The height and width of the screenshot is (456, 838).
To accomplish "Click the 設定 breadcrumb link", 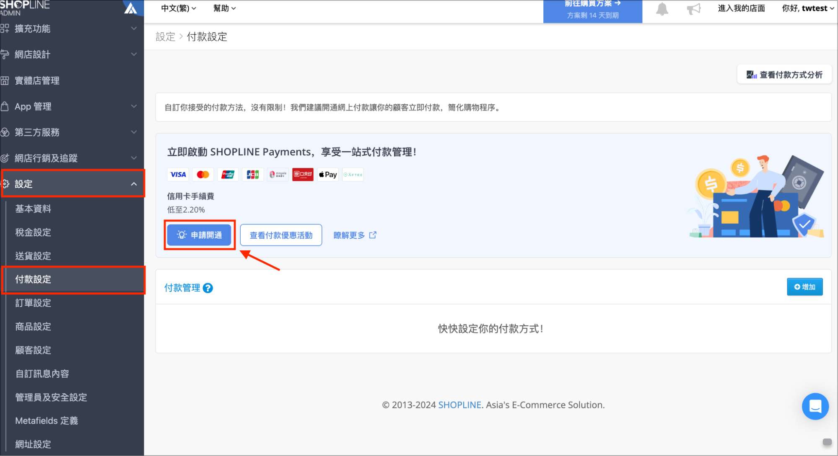I will pos(165,37).
